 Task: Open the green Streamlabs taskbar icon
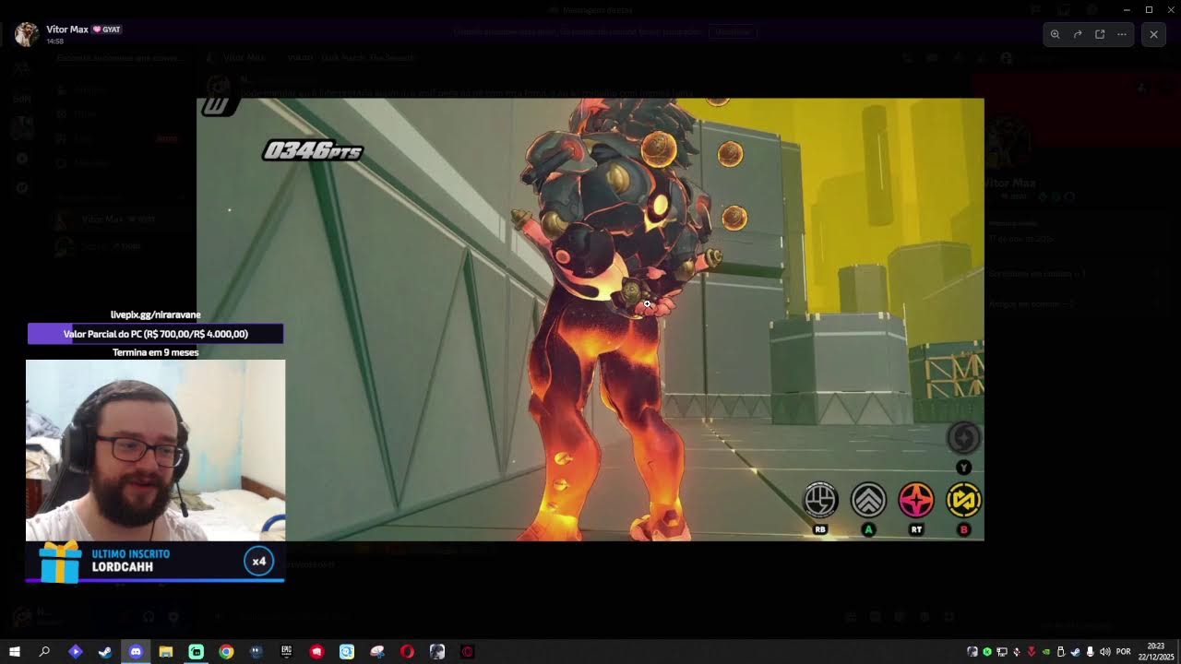[x=196, y=652]
